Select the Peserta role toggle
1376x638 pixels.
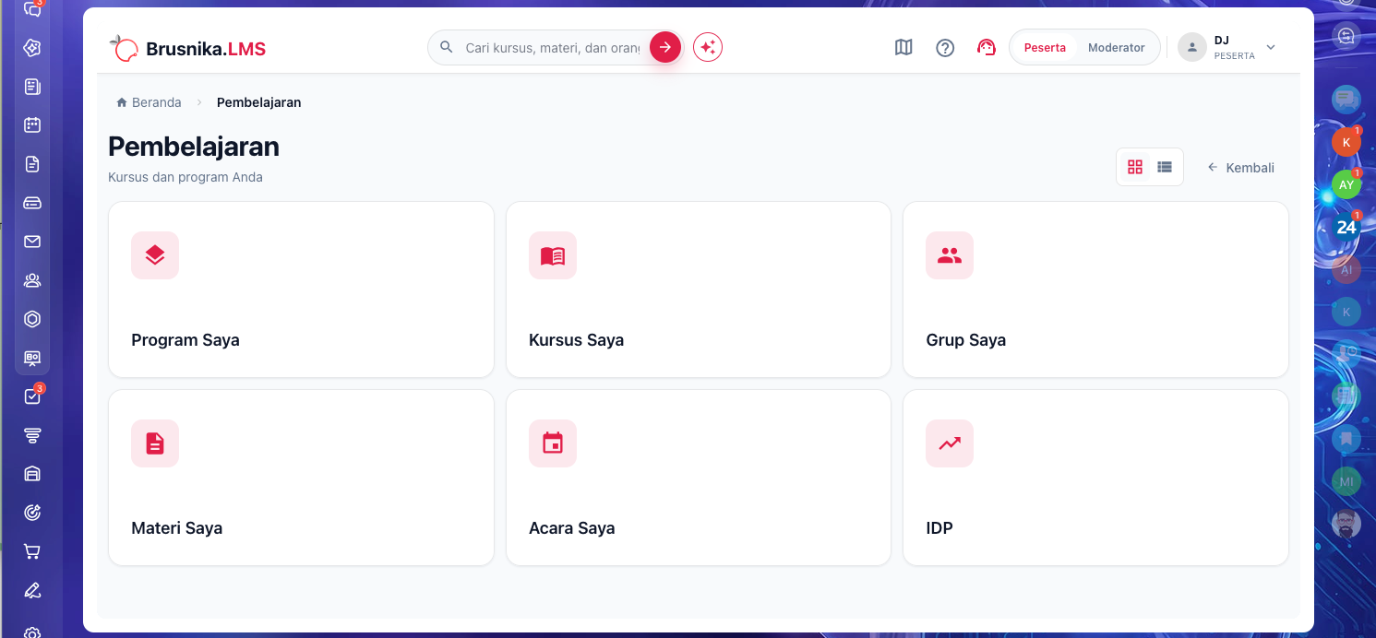point(1045,47)
